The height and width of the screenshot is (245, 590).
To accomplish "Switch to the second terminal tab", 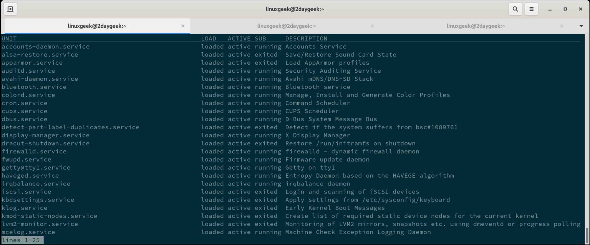I will tap(287, 26).
